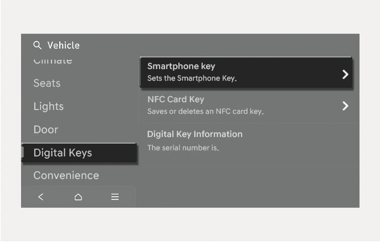Open the Smartphone key title entry
This screenshot has height=242, width=380.
[181, 66]
